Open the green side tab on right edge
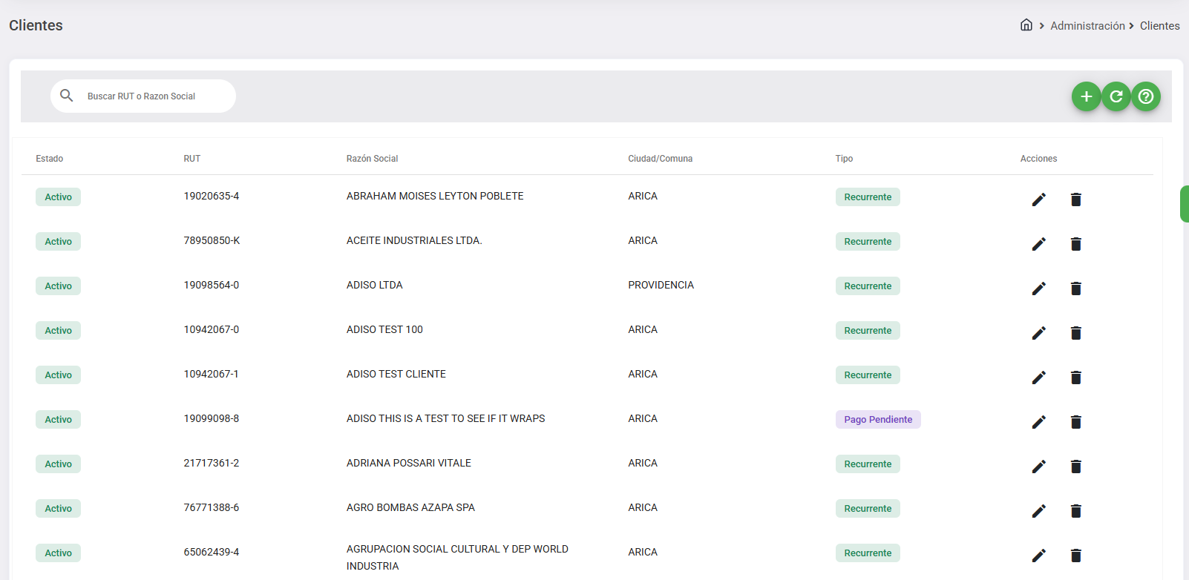 [1184, 204]
